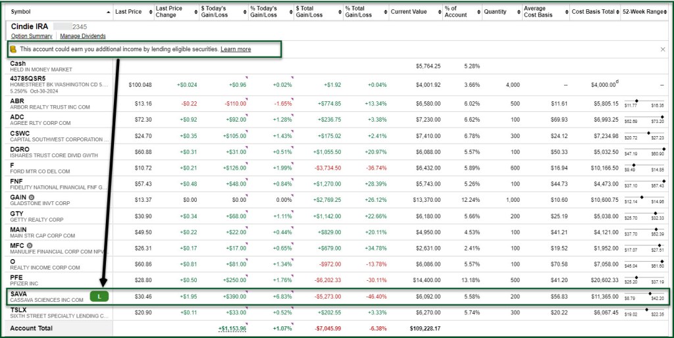Image resolution: width=674 pixels, height=338 pixels.
Task: Click sort arrows on Last Price column
Action: (x=147, y=12)
